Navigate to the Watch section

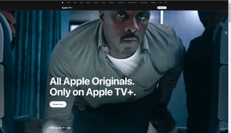coord(96,2)
